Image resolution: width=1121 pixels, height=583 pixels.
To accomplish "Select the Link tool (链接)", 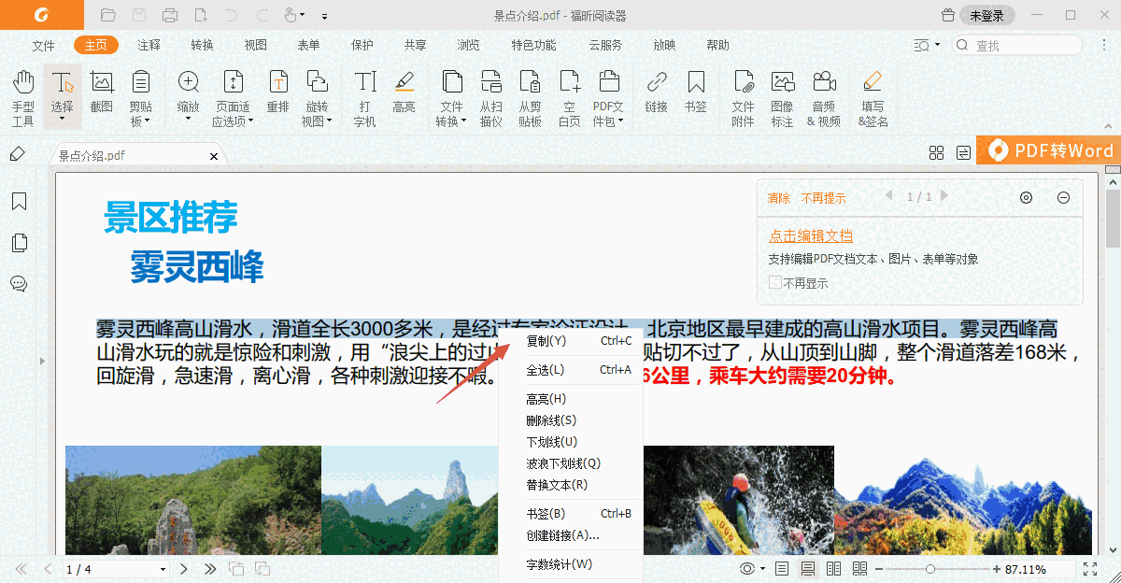I will coord(656,97).
